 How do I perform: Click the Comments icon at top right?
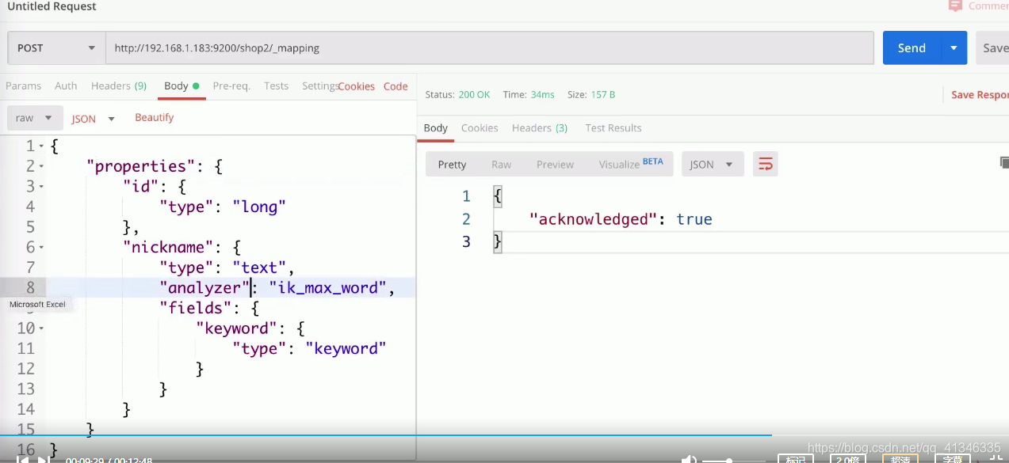955,6
